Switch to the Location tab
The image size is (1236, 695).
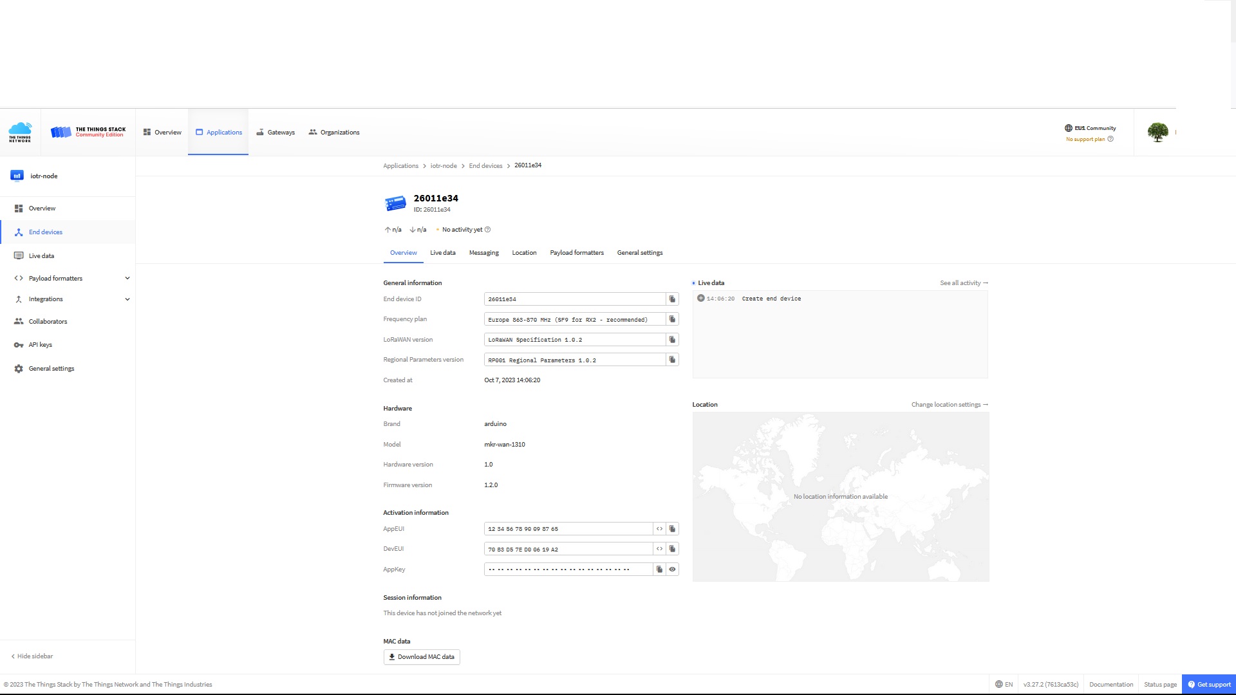524,253
